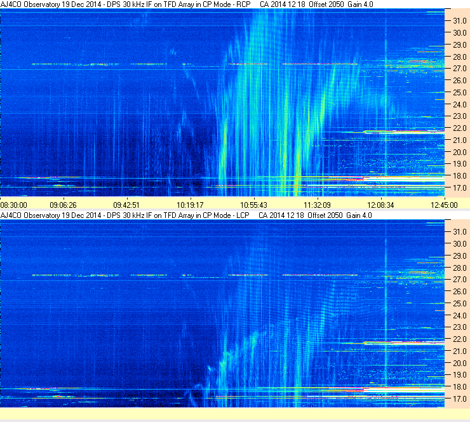Image resolution: width=470 pixels, height=422 pixels.
Task: Select the 30.0 frequency label on RCP chart
Action: [460, 33]
